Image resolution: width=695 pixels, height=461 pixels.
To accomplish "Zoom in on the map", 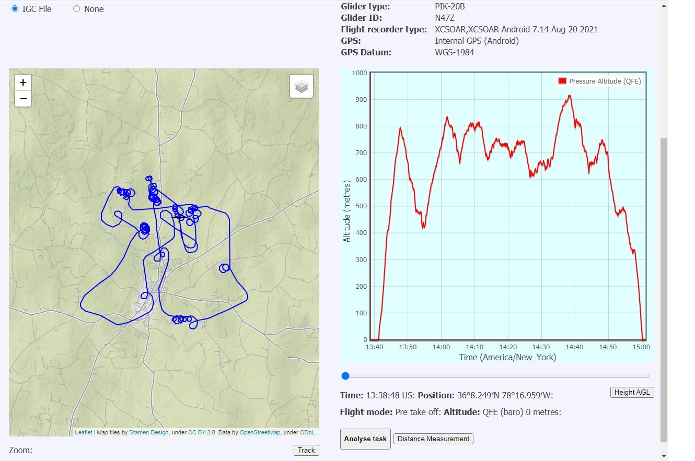I will (23, 82).
